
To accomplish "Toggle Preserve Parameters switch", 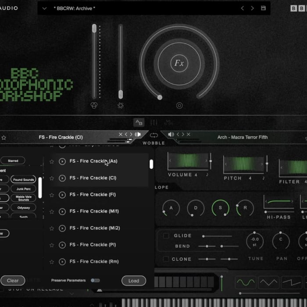I will click(x=95, y=280).
